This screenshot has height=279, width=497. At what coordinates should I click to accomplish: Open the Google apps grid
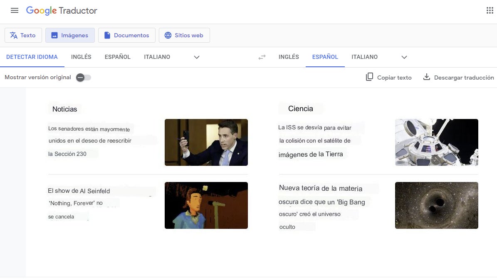pos(490,11)
